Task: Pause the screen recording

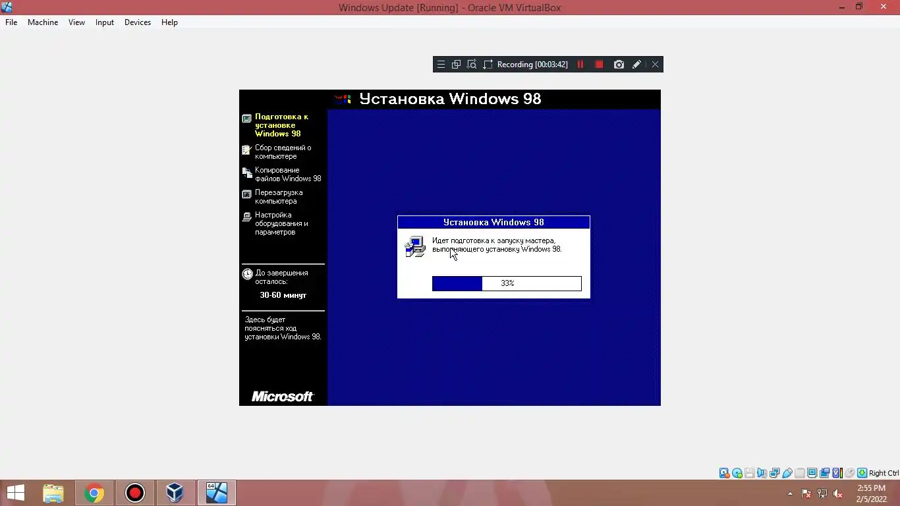Action: tap(580, 65)
